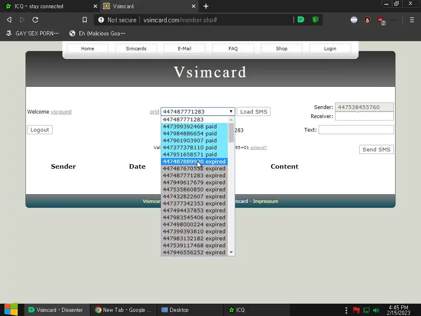This screenshot has width=421, height=316.
Task: Select 447494437853 expired option
Action: [x=194, y=210]
